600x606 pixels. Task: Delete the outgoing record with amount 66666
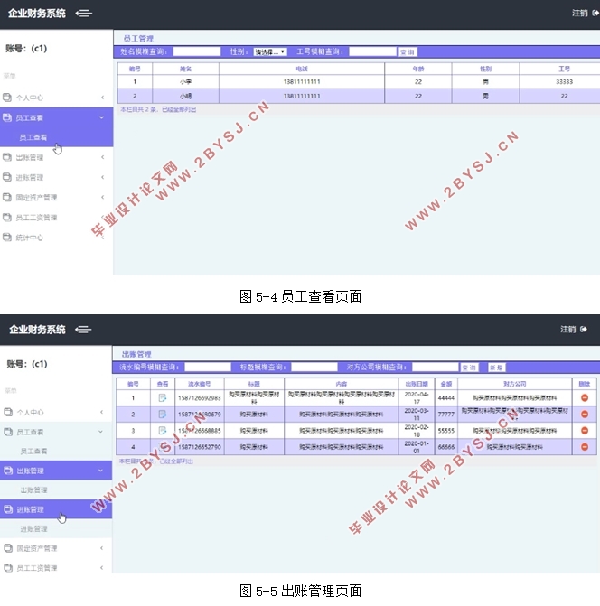(x=585, y=446)
